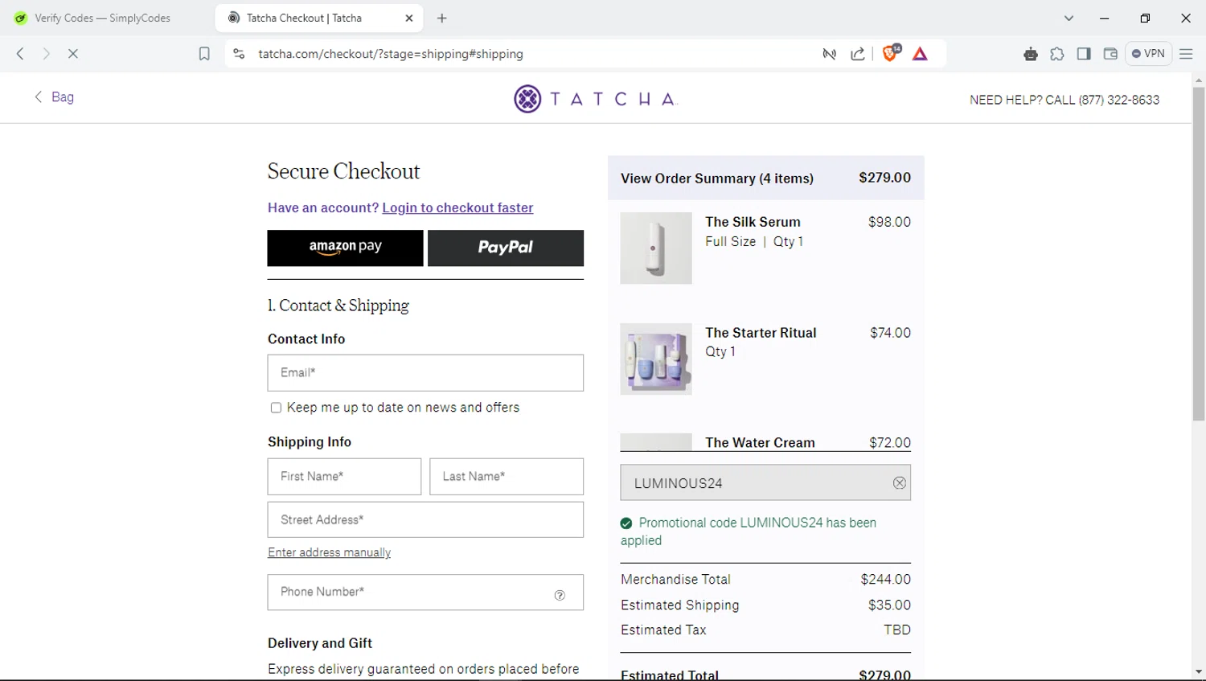This screenshot has height=681, width=1206.
Task: Click the Phone Number field
Action: tap(425, 592)
